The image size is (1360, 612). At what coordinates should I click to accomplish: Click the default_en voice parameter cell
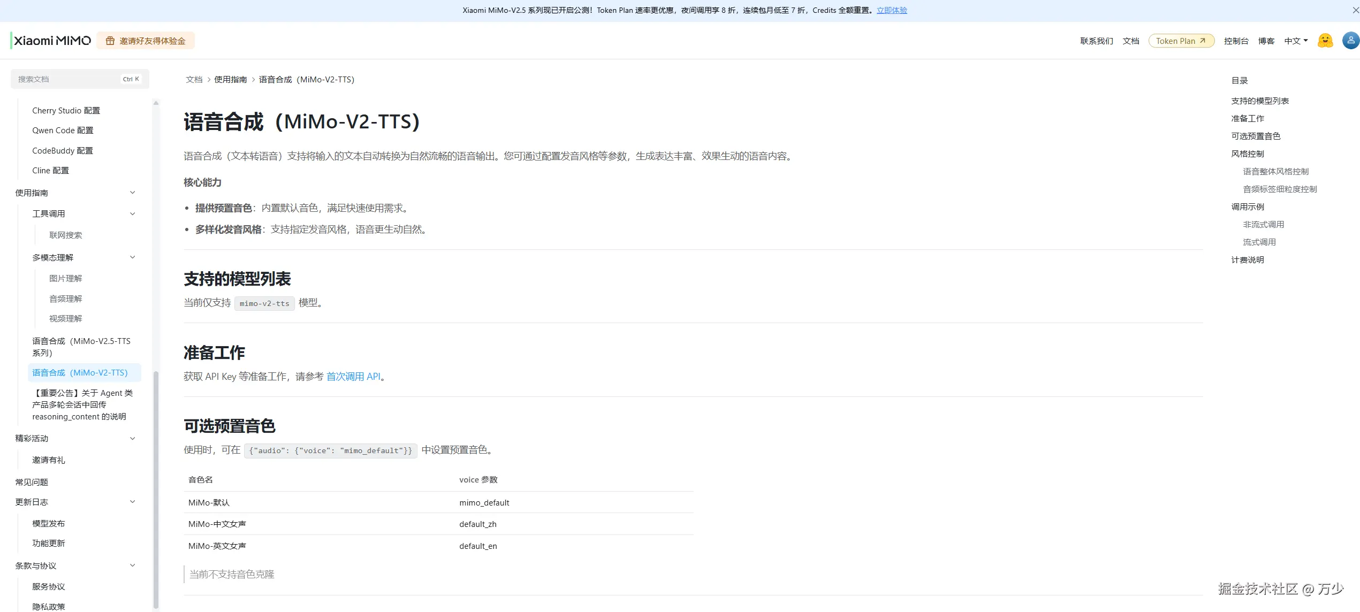pyautogui.click(x=478, y=546)
